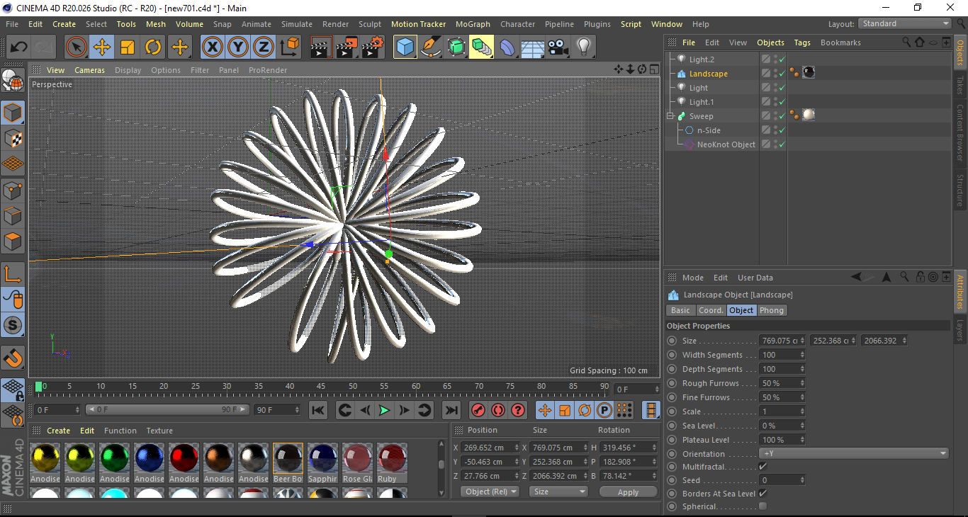Toggle Borders At Sea Level checkbox
Screen dimensions: 968x517
pos(762,494)
